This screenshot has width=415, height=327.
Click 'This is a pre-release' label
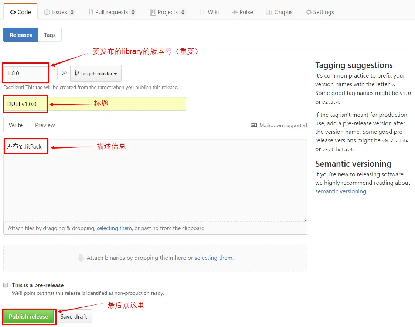pyautogui.click(x=38, y=285)
